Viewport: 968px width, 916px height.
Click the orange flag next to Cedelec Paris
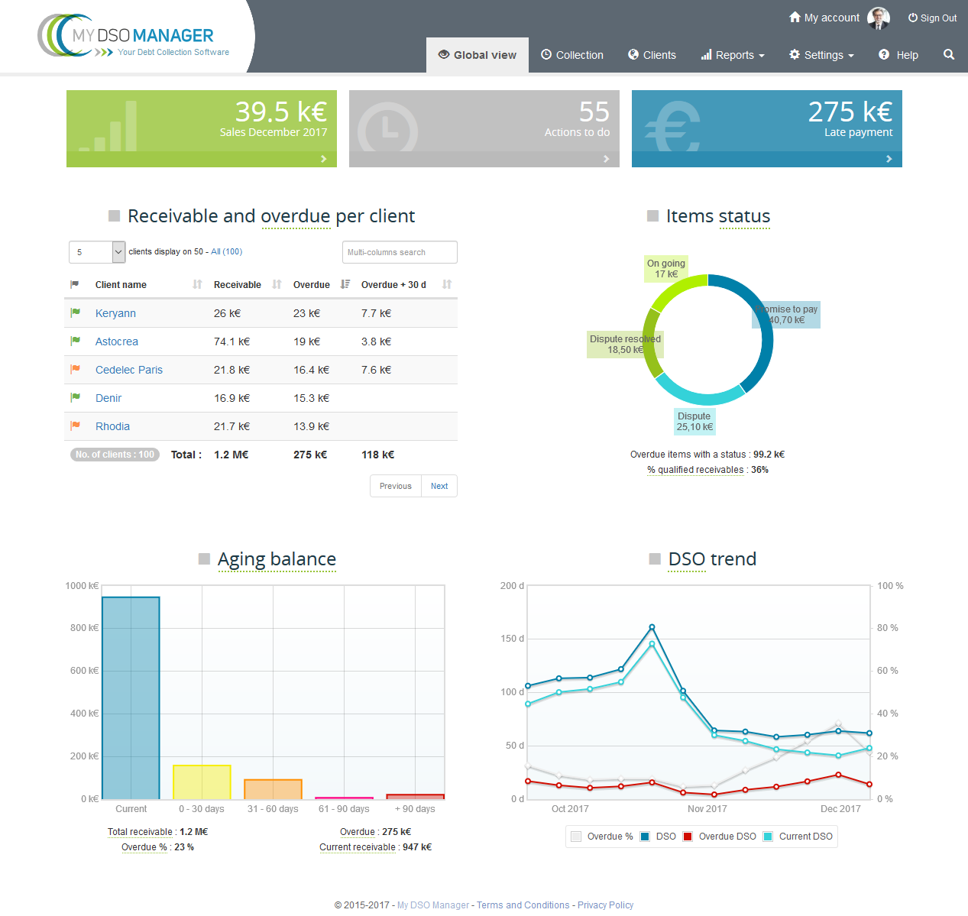tap(76, 369)
